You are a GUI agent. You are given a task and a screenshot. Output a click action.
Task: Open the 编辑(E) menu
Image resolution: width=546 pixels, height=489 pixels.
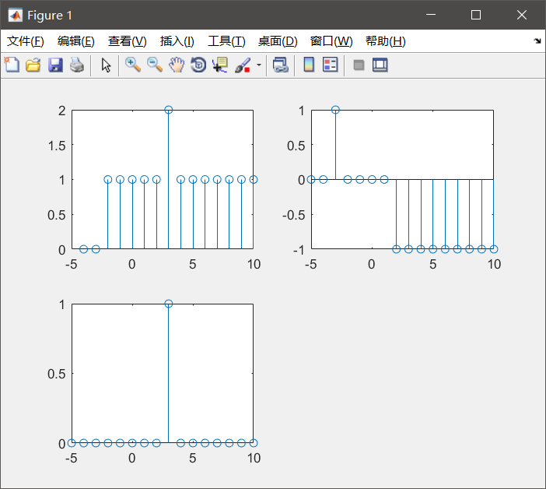coord(76,41)
